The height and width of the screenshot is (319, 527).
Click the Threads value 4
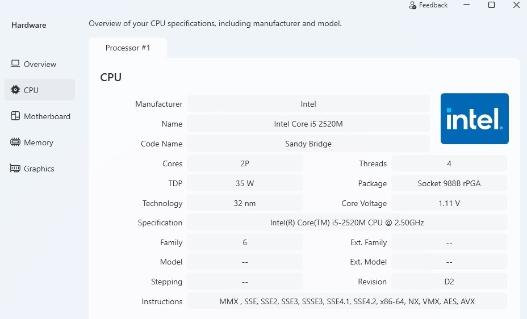[449, 163]
